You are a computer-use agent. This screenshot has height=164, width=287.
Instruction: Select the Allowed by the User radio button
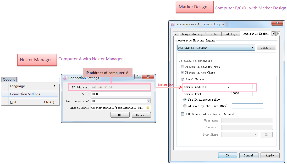tap(185, 106)
